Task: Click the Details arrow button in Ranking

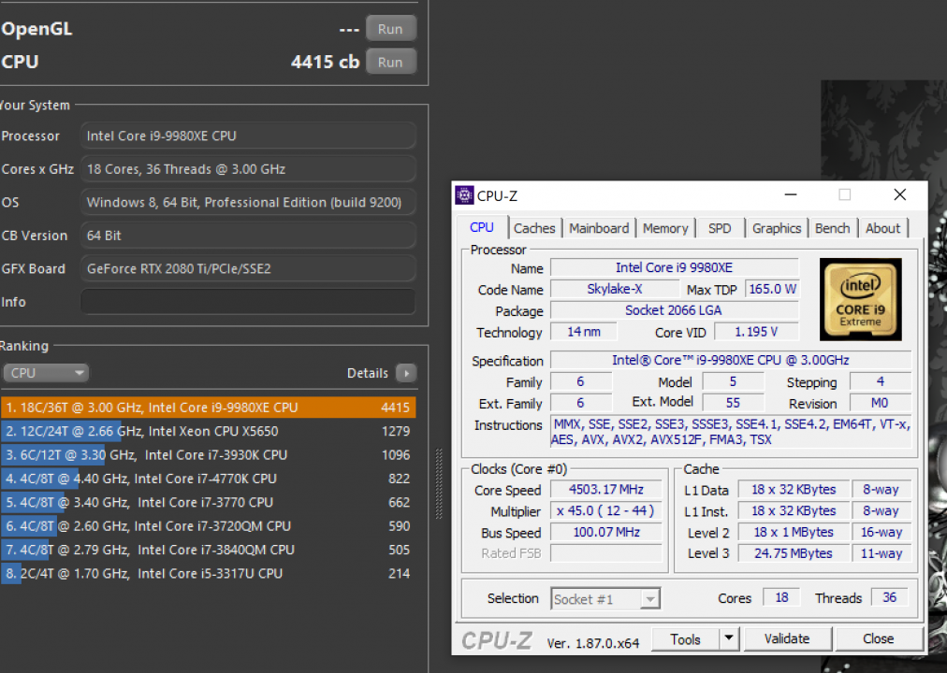Action: 406,373
